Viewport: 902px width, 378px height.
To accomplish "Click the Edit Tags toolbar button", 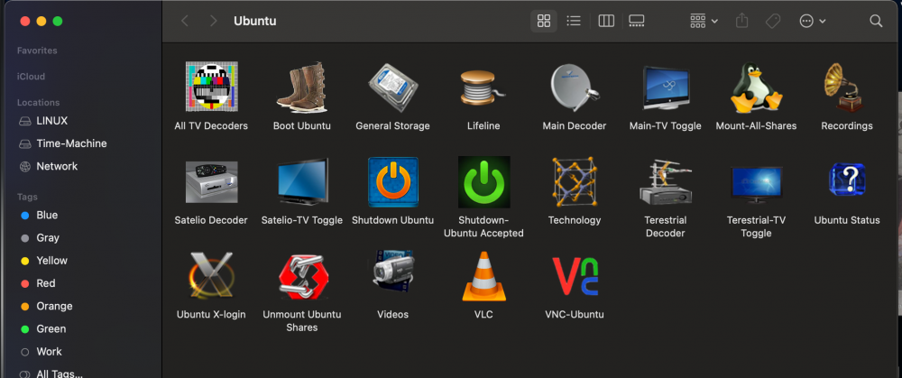I will (773, 22).
